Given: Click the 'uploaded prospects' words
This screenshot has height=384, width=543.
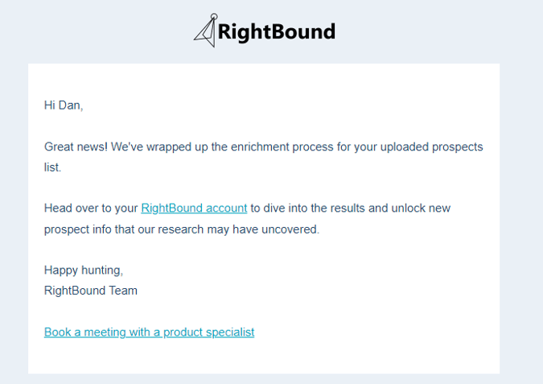Looking at the screenshot, I should pos(431,147).
